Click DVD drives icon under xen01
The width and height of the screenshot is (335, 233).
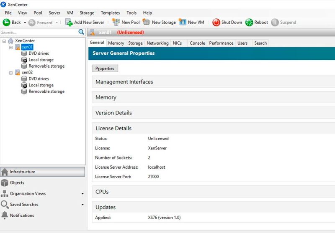pyautogui.click(x=24, y=53)
